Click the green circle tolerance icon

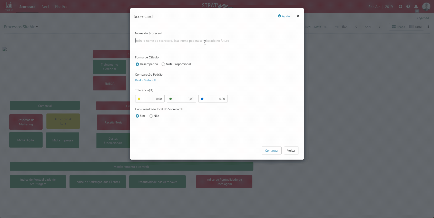coord(170,99)
